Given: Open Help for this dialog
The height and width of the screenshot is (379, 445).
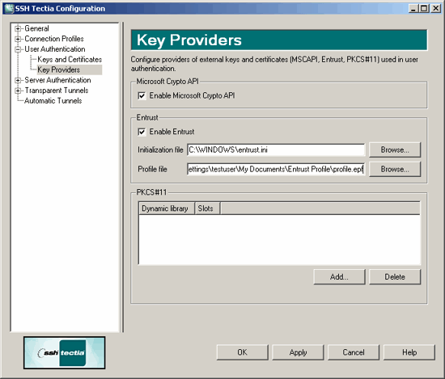Looking at the screenshot, I should click(x=409, y=352).
